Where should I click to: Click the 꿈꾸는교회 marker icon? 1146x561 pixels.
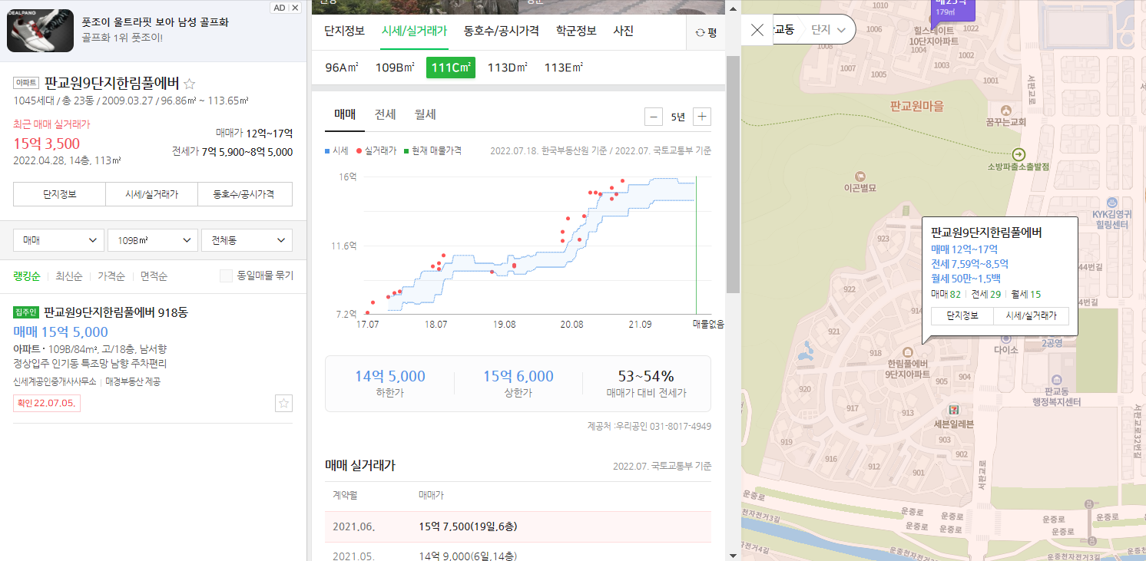[1006, 110]
